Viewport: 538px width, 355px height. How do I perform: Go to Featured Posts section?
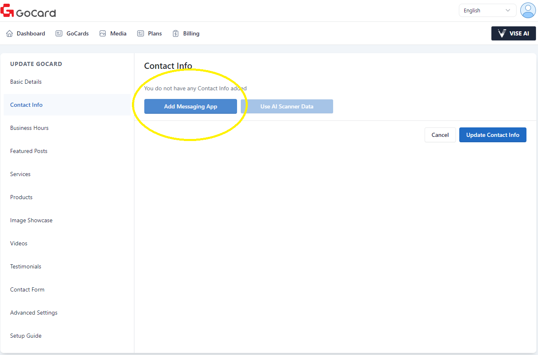pos(29,151)
